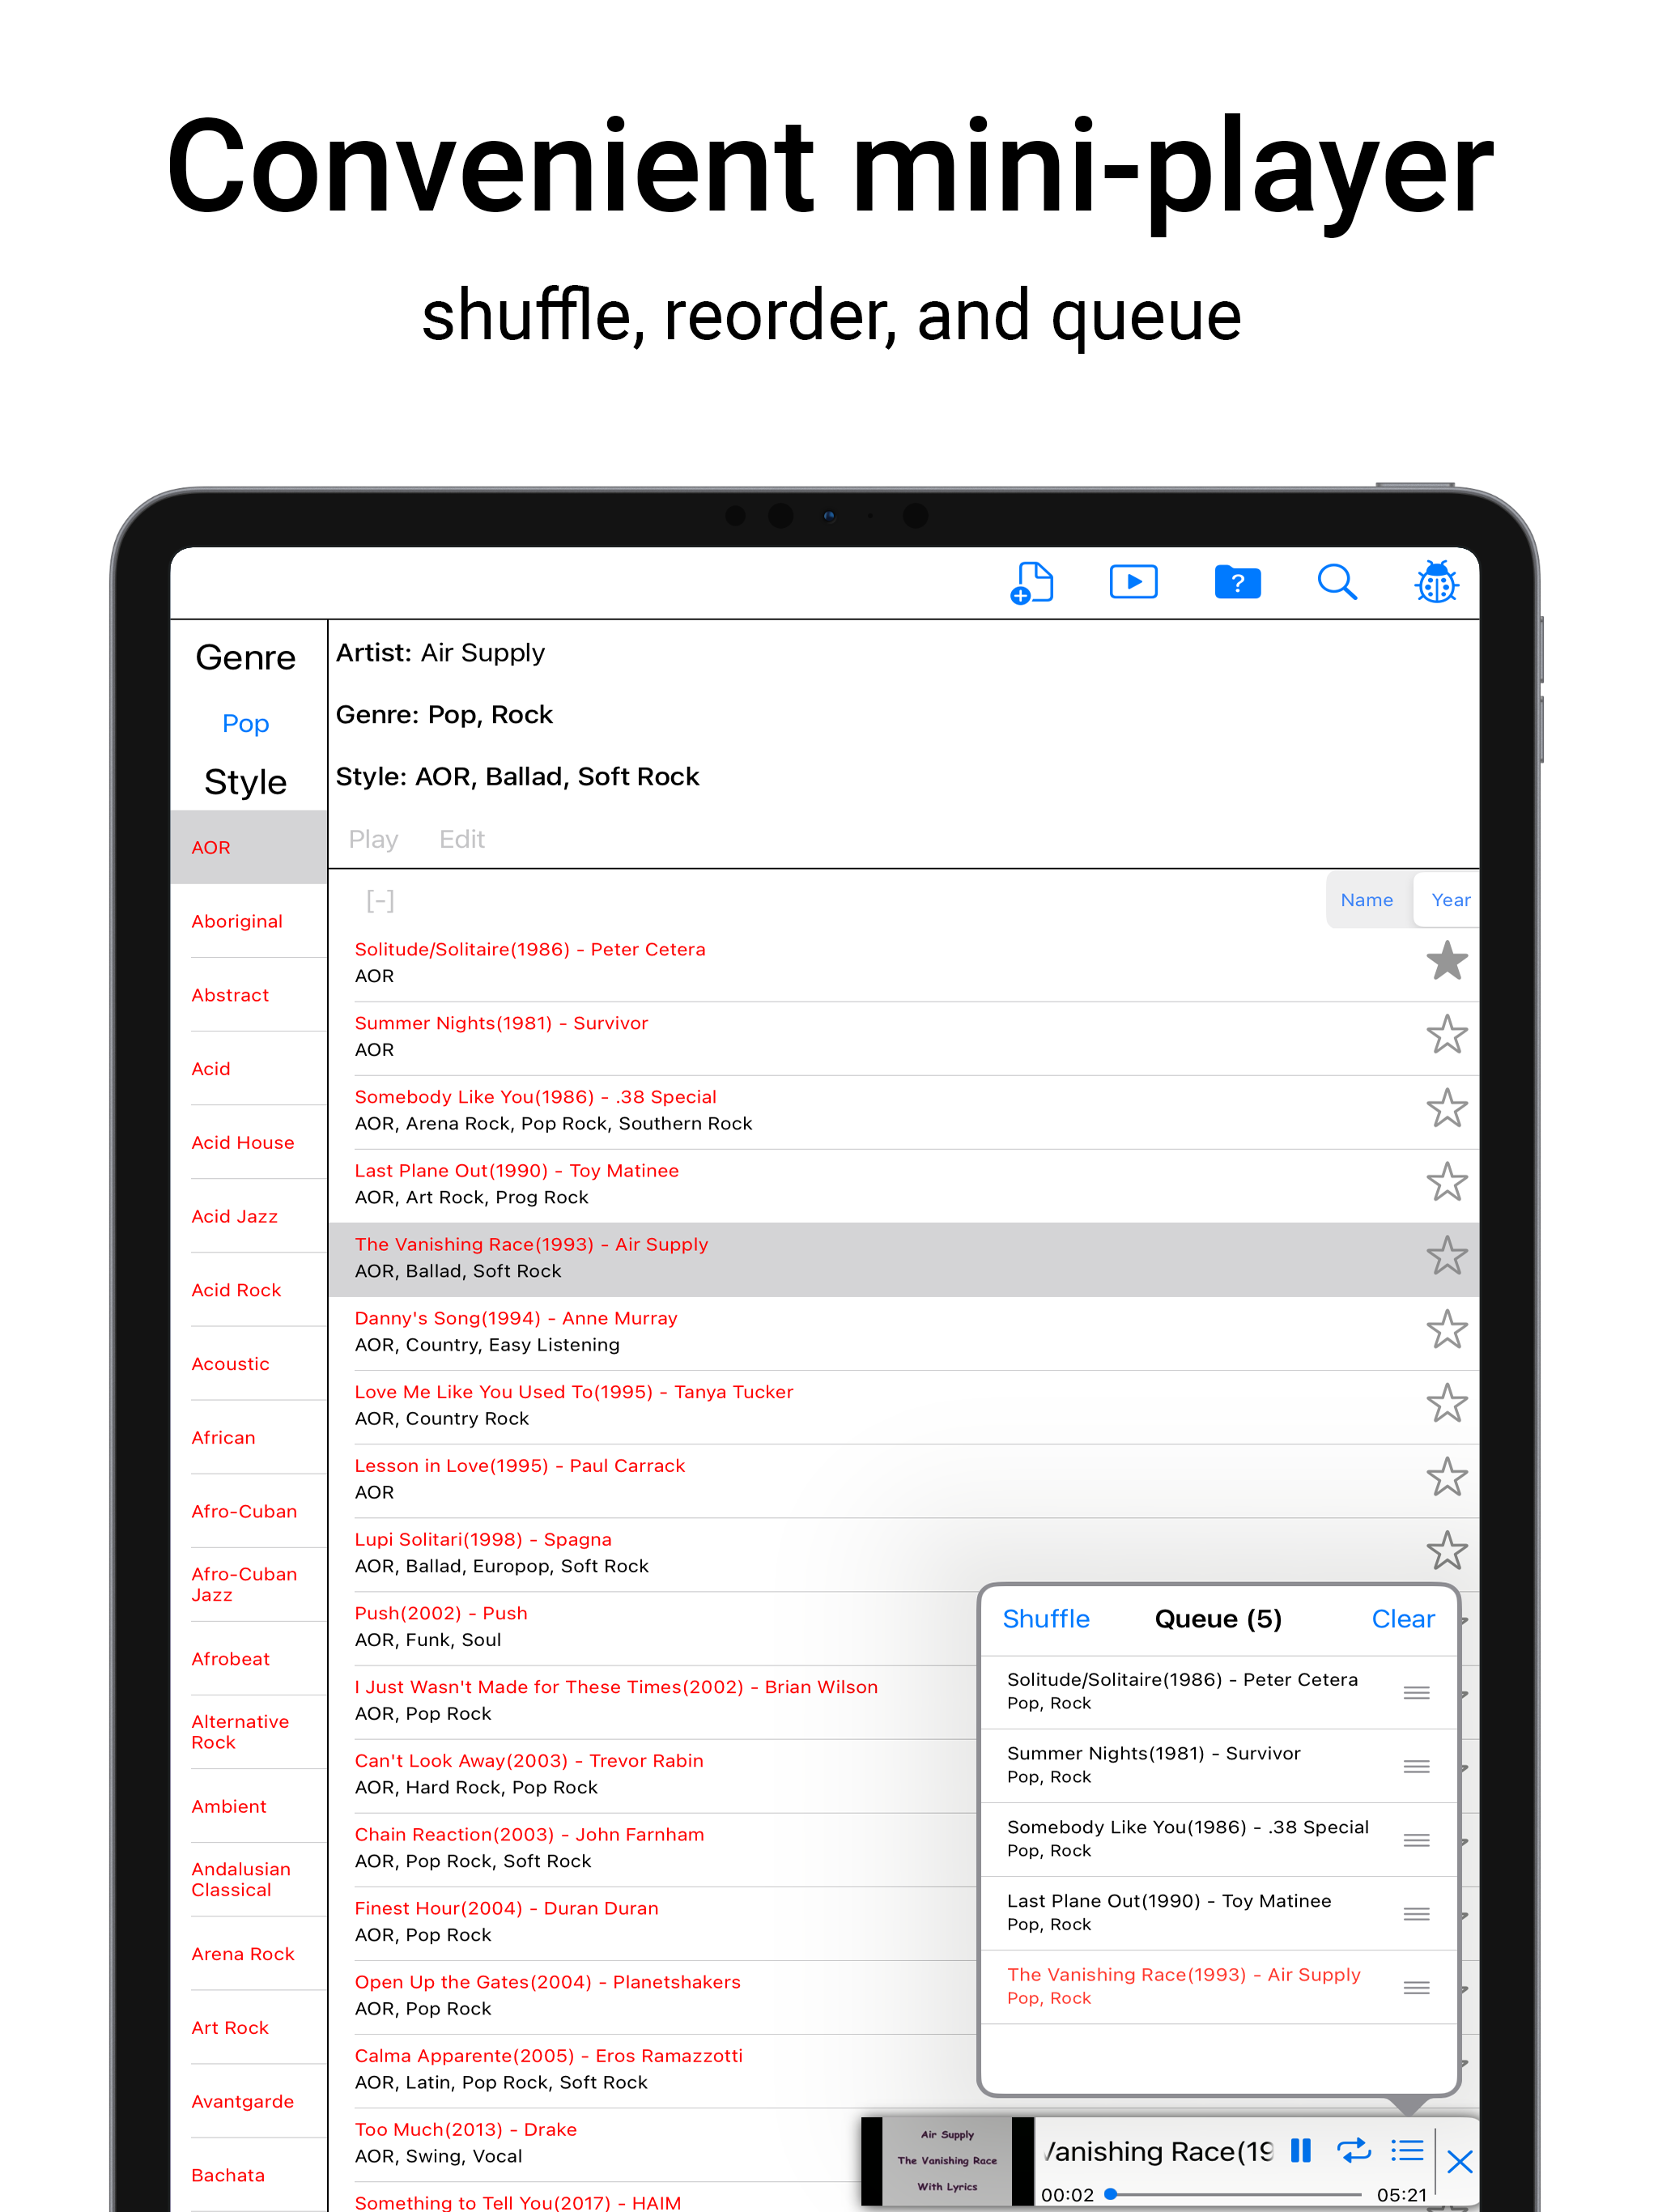Sort songs by Name
The height and width of the screenshot is (2212, 1658).
click(1366, 900)
